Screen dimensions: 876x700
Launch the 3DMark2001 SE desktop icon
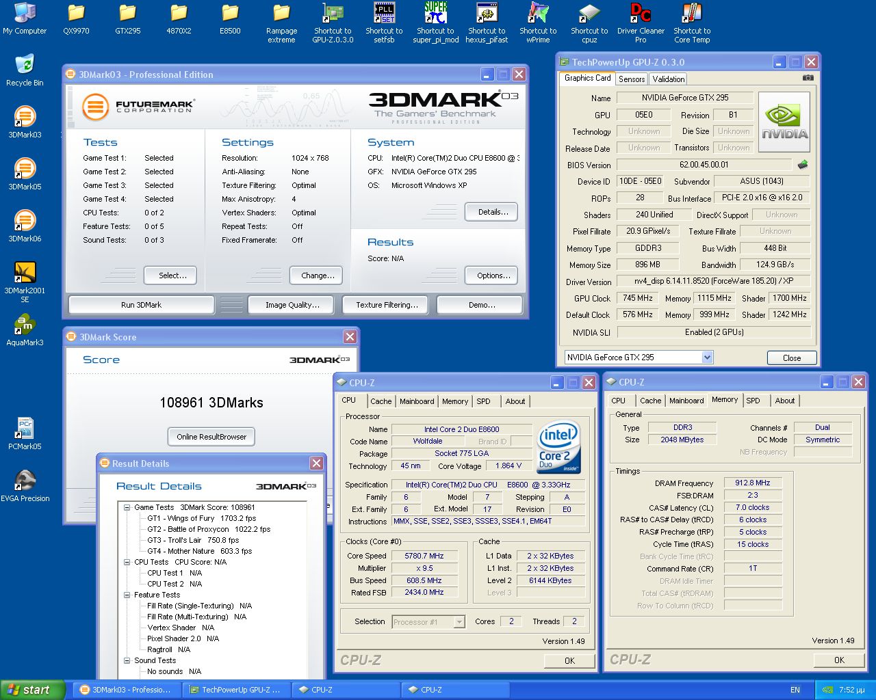click(25, 283)
